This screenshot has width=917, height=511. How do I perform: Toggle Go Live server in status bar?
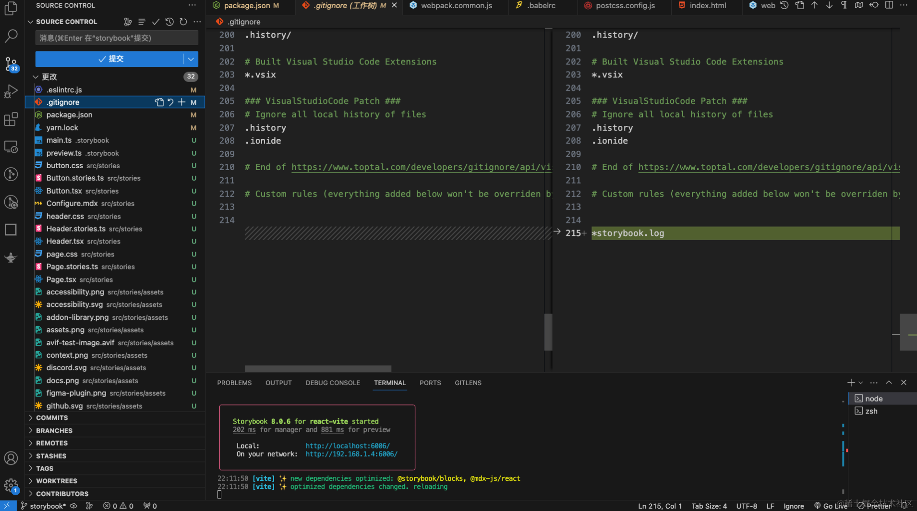(x=831, y=506)
